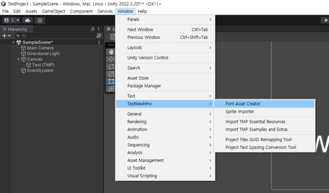Image resolution: width=329 pixels, height=193 pixels.
Task: Open the Help menu
Action: 142,11
